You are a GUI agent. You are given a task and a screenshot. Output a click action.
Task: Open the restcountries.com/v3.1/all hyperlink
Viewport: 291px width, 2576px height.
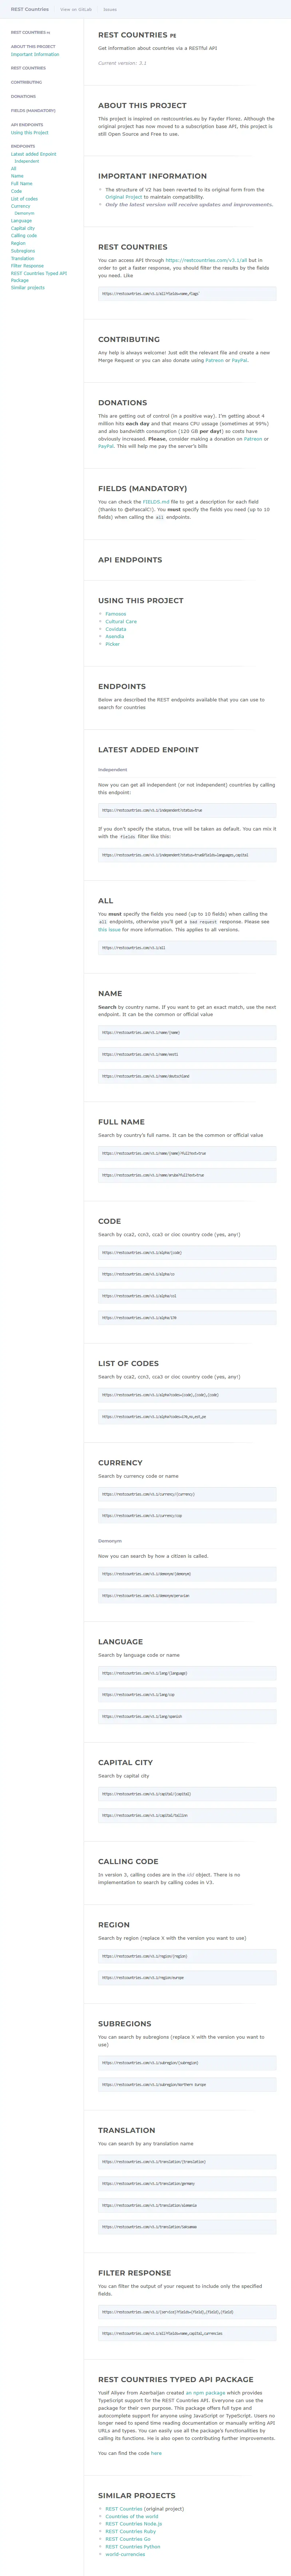(205, 260)
